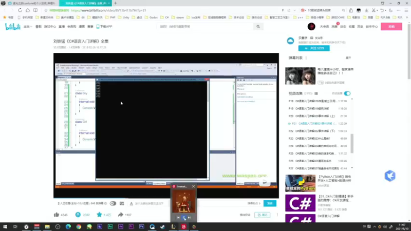Click the pink 投稿 upload button
The height and width of the screenshot is (231, 411).
coord(391,27)
